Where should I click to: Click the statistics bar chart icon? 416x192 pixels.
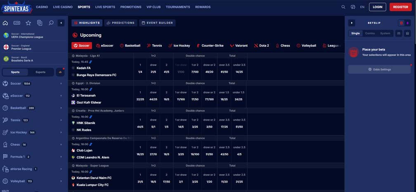[x=60, y=72]
